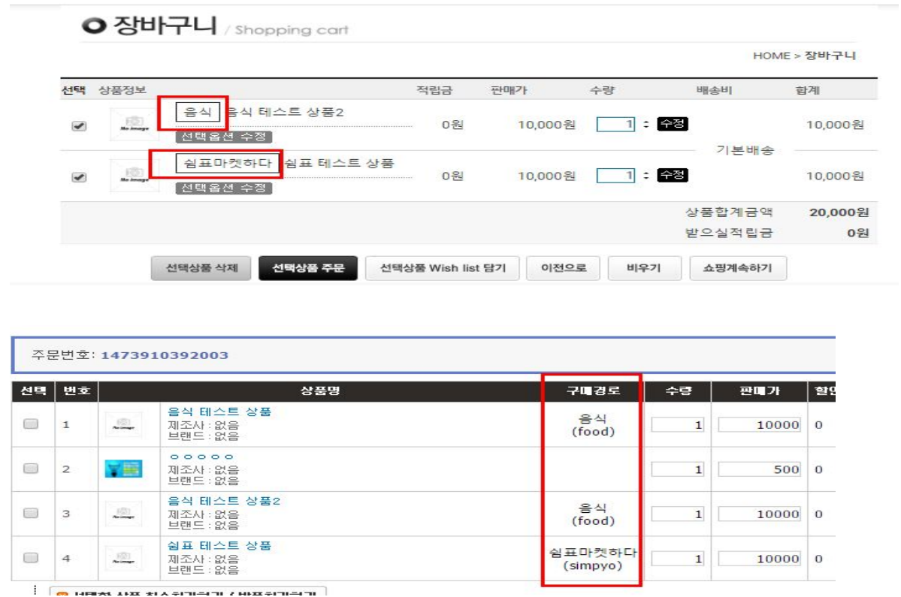901x597 pixels.
Task: Empty the cart with the 비우기 button
Action: tap(644, 268)
